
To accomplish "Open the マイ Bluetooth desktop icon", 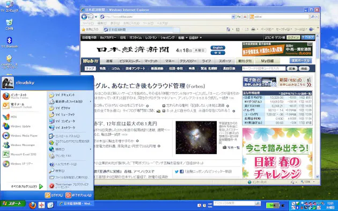I will [x=9, y=42].
